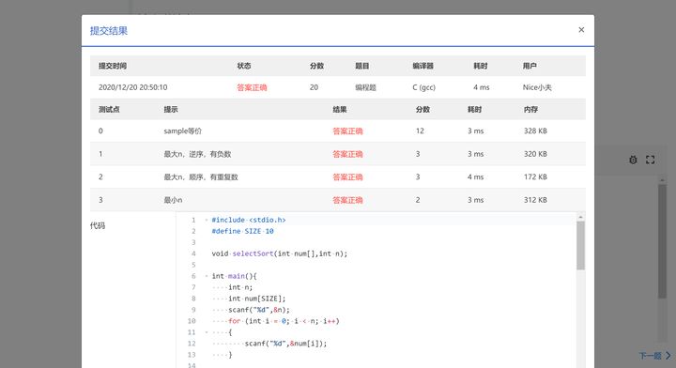The width and height of the screenshot is (676, 368).
Task: Open the settings gear icon behind dialog
Action: point(633,160)
